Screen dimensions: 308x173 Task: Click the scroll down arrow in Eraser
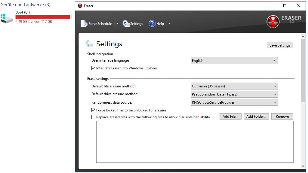(303, 166)
